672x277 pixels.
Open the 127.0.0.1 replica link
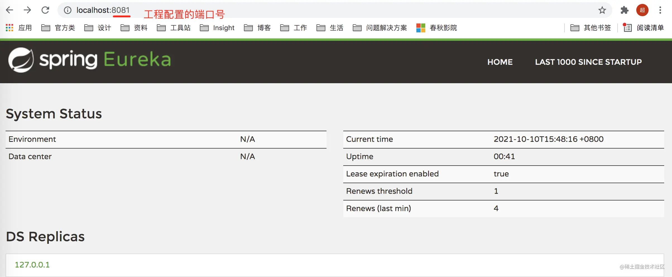click(32, 265)
